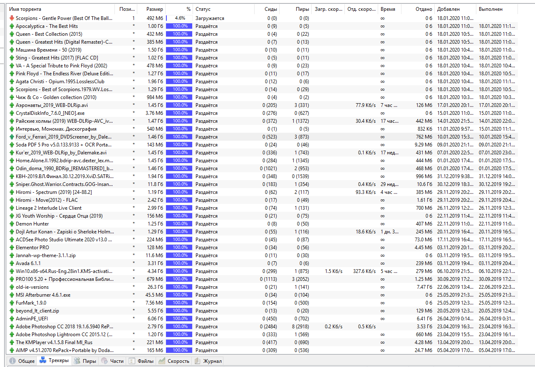This screenshot has width=535, height=367.
Task: Click green seeding arrow of Apocalyptica - The Best Hits
Action: pos(12,26)
